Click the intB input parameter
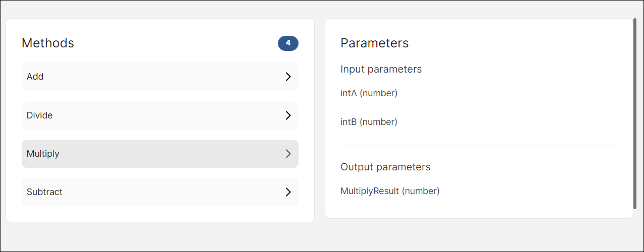Image resolution: width=644 pixels, height=252 pixels. pyautogui.click(x=349, y=122)
